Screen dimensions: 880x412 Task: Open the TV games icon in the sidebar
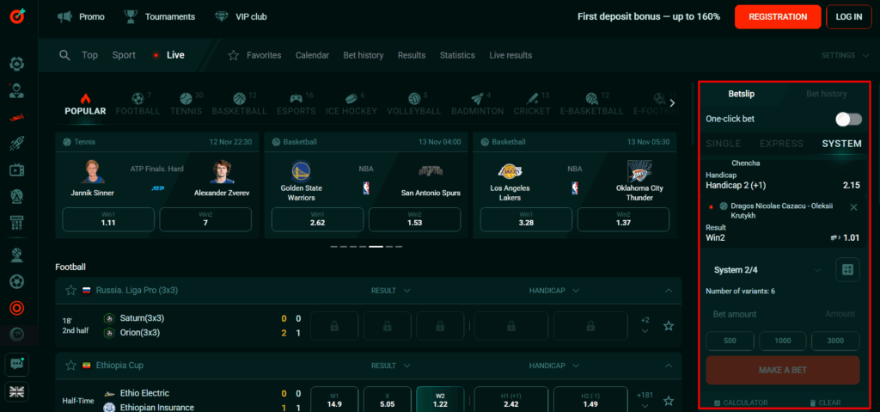tap(17, 169)
